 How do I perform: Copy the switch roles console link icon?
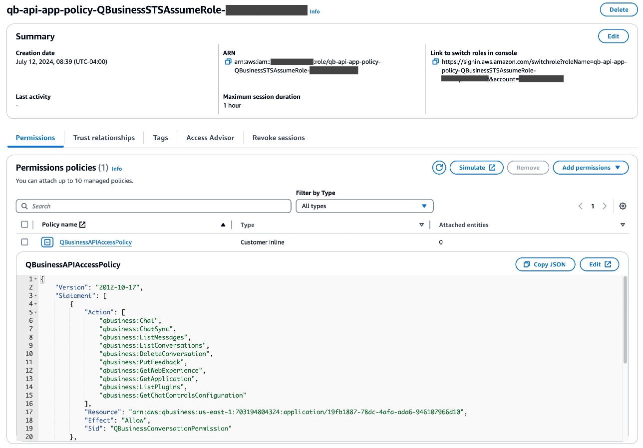click(435, 62)
